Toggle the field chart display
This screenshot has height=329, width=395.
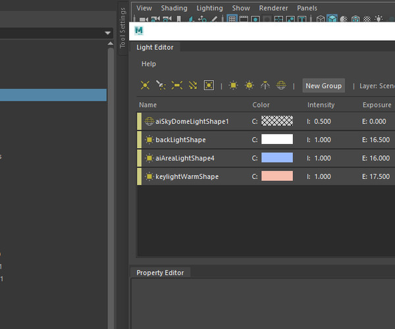click(x=278, y=19)
